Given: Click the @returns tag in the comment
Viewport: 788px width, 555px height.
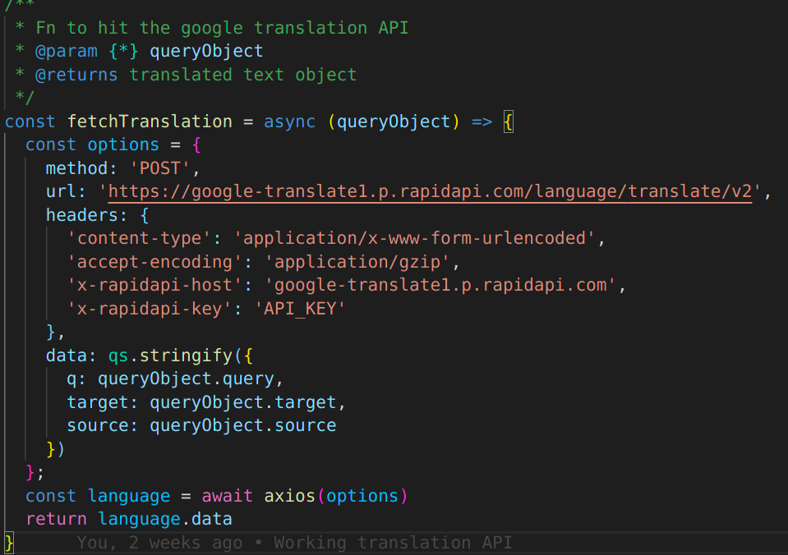Looking at the screenshot, I should coord(76,75).
